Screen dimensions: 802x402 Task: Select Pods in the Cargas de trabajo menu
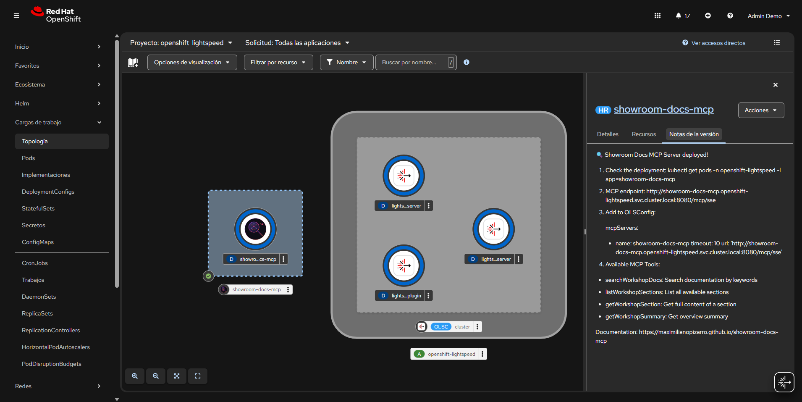[x=28, y=158]
